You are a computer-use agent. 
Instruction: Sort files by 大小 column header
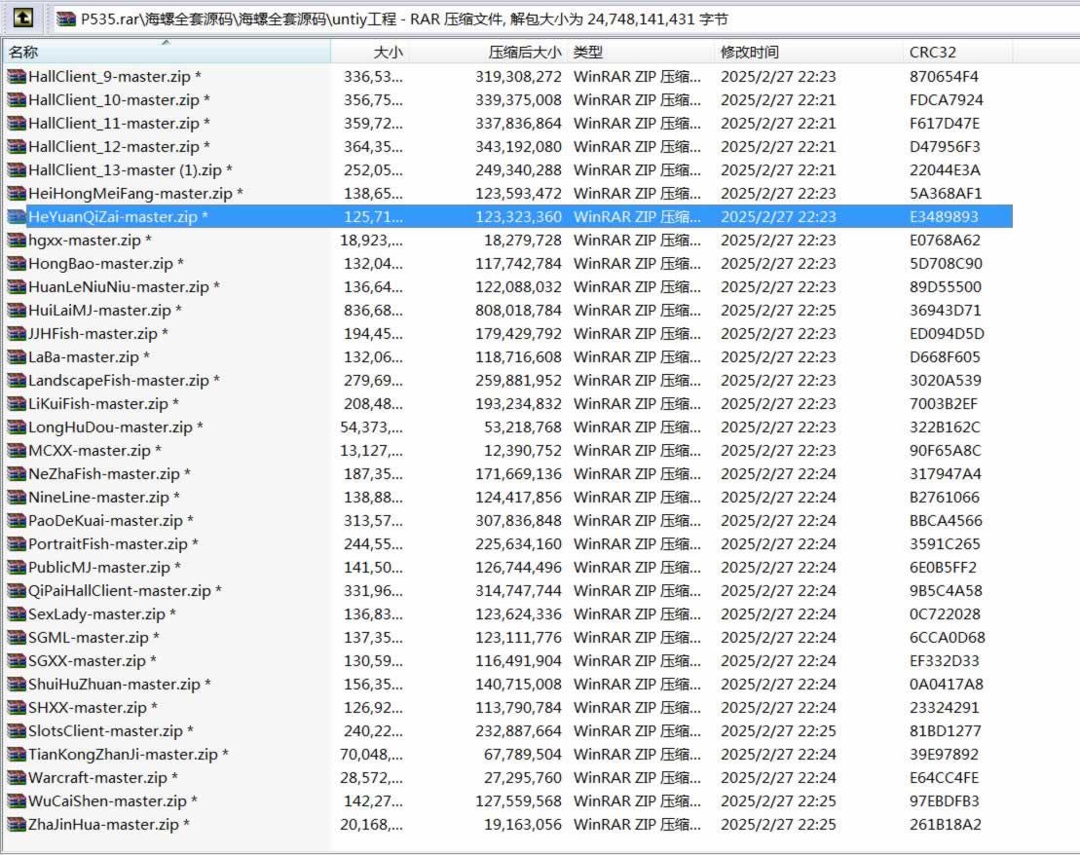click(x=370, y=52)
